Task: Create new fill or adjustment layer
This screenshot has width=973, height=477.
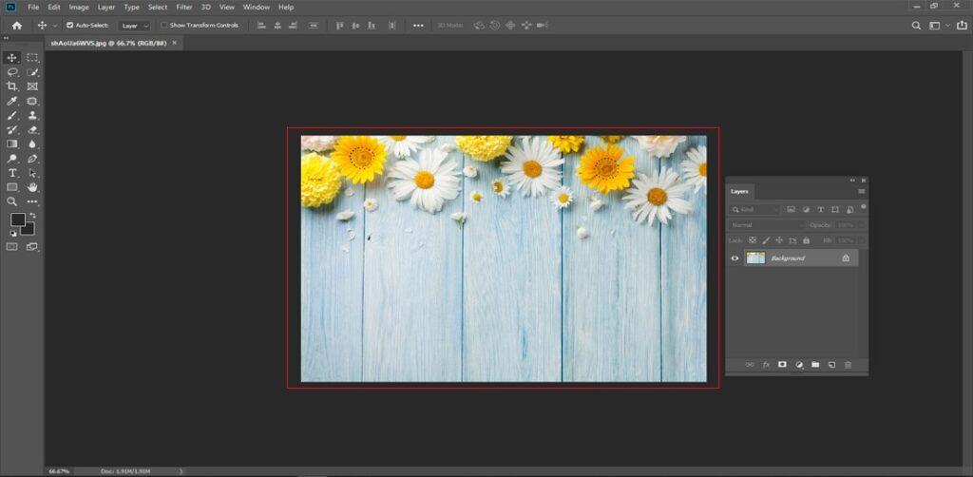Action: [x=799, y=365]
